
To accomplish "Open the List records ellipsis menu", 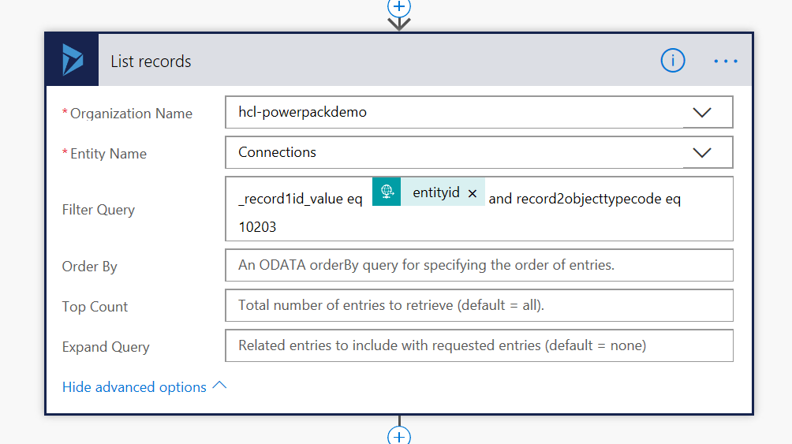I will click(x=725, y=61).
